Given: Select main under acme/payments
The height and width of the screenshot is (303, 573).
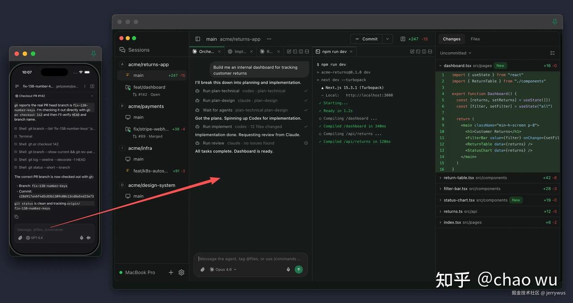Looking at the screenshot, I should click(x=152, y=117).
